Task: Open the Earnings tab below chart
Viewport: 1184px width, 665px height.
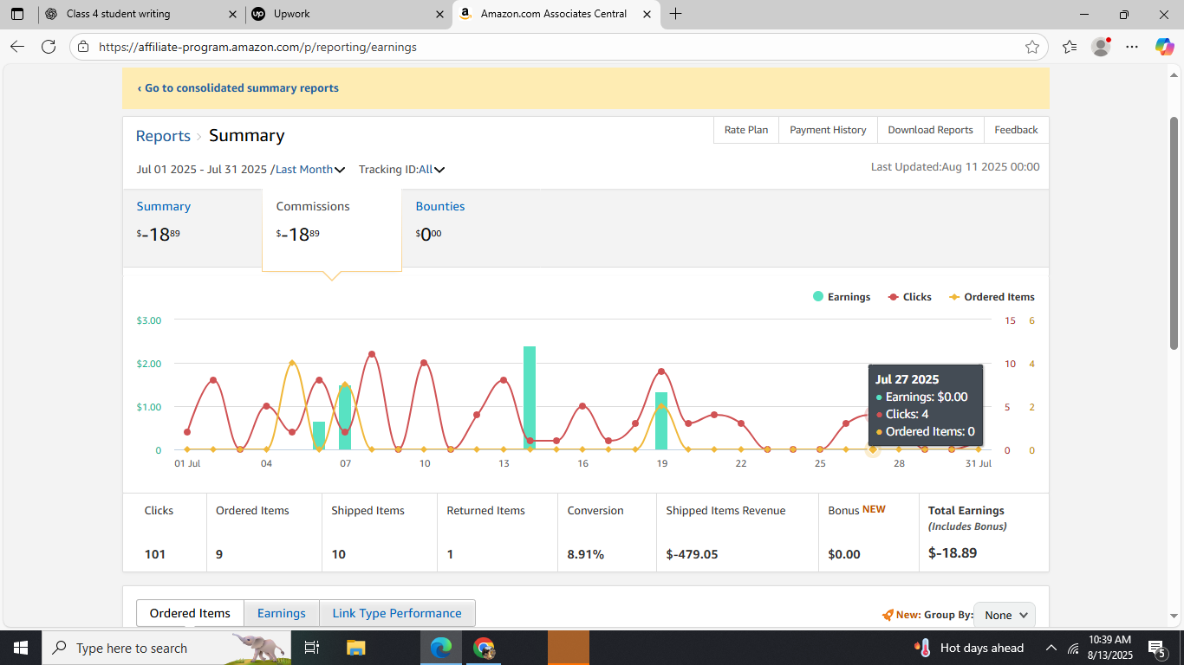Action: [282, 613]
